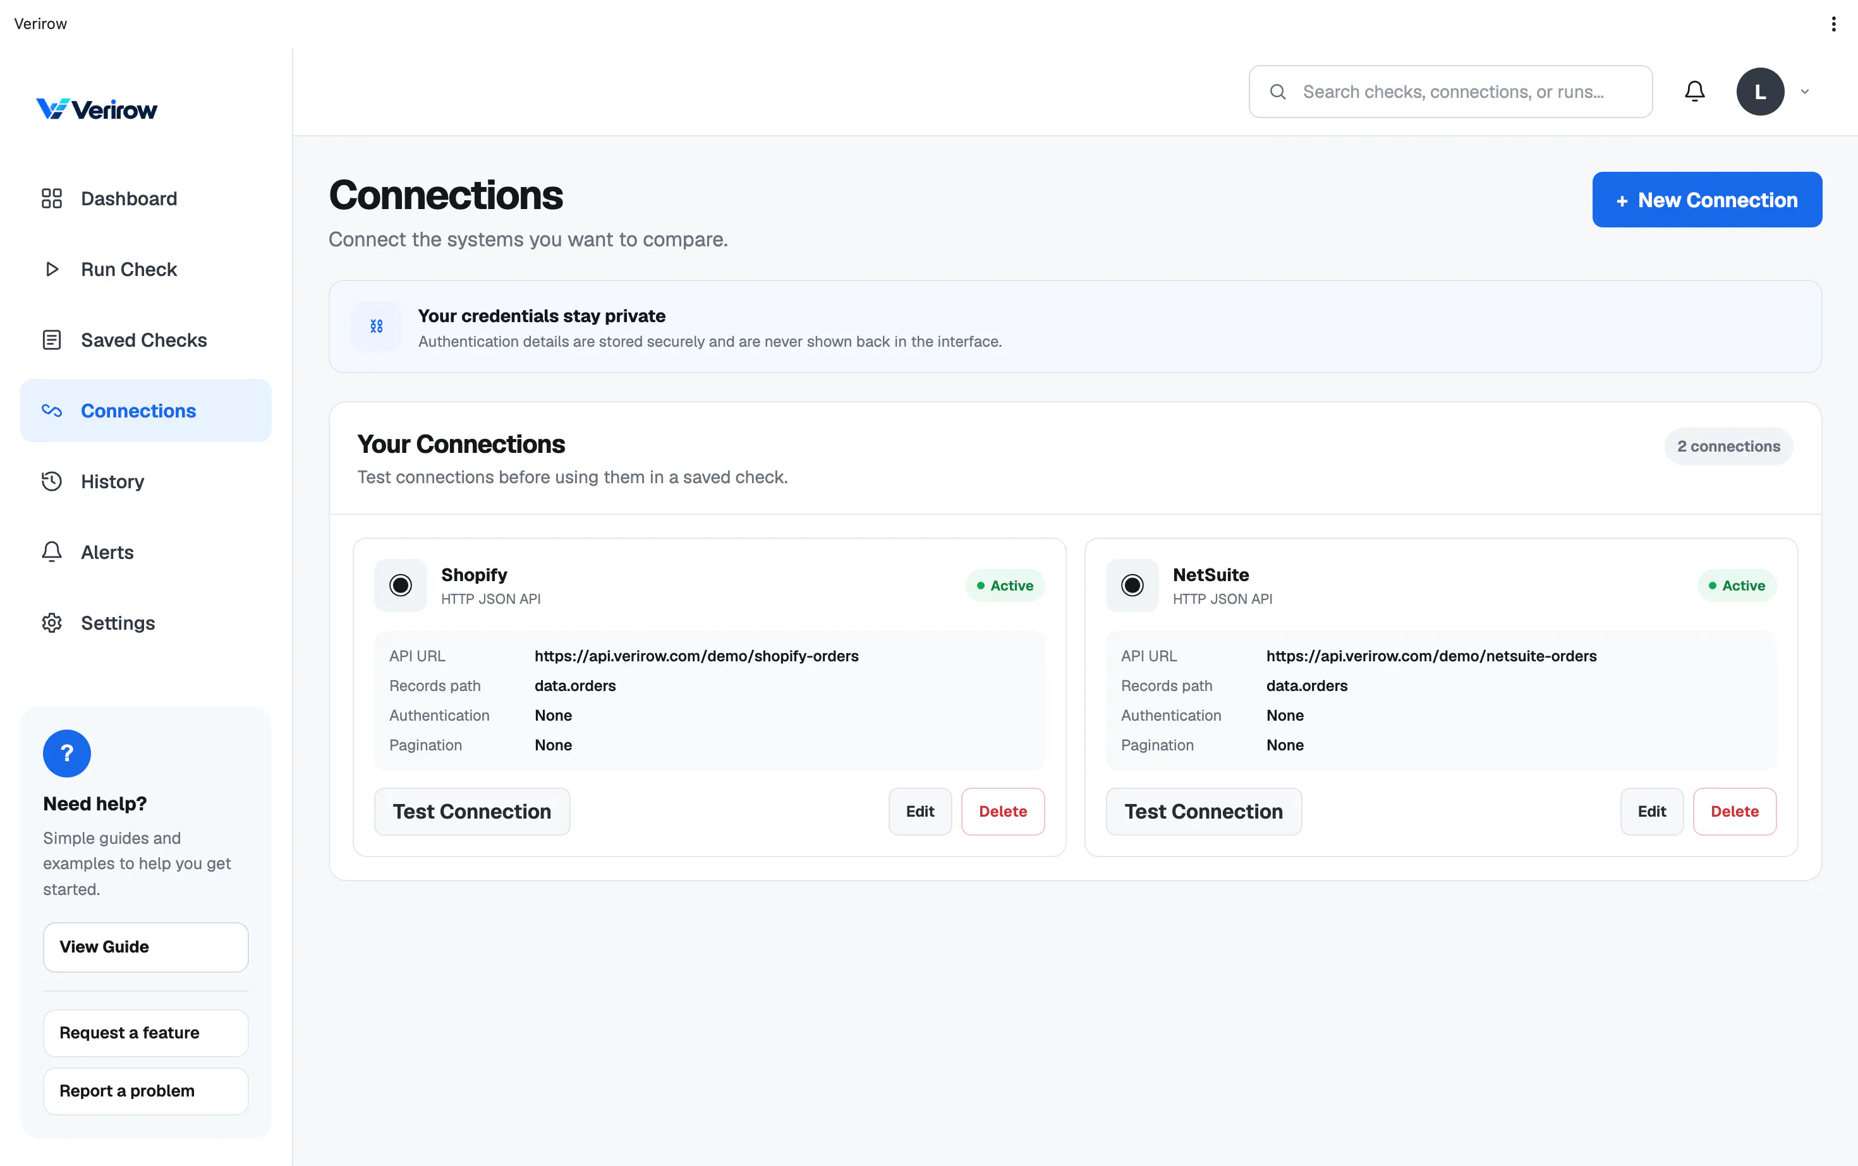Open the three-dot menu at top right

1834,24
